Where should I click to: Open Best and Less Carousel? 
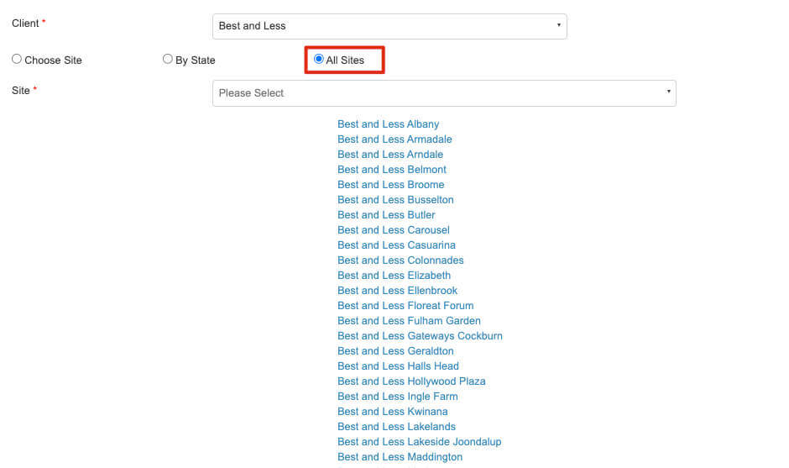(394, 229)
